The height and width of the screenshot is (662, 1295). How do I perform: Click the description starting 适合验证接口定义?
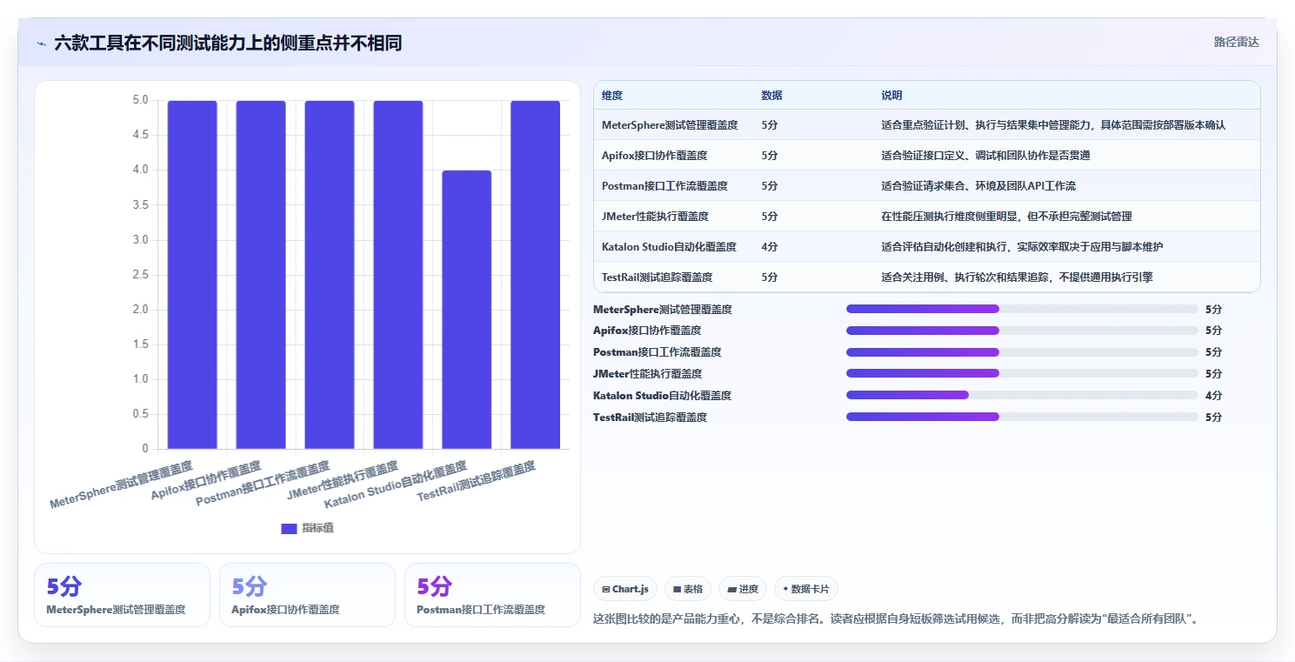pyautogui.click(x=985, y=156)
